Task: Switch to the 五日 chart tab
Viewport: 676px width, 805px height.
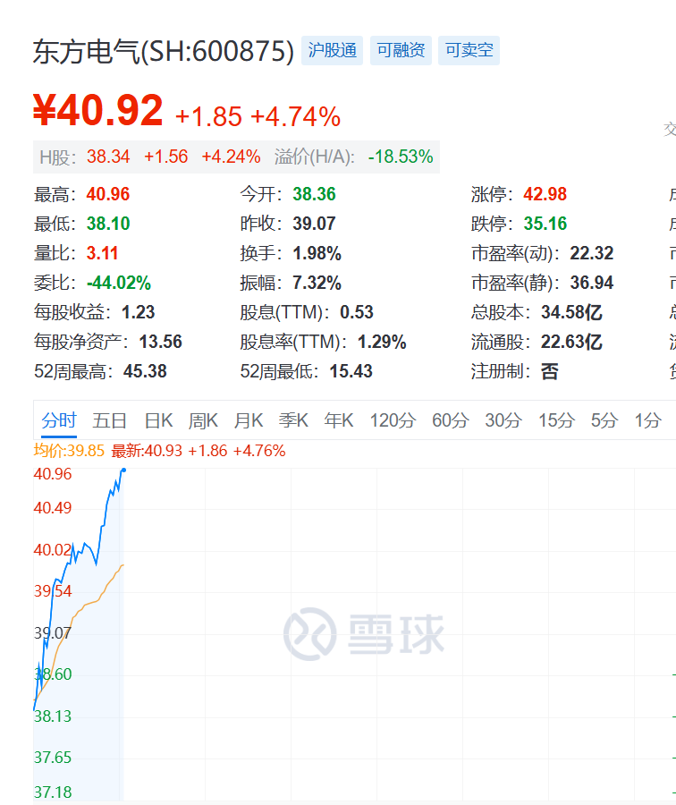Action: coord(109,420)
